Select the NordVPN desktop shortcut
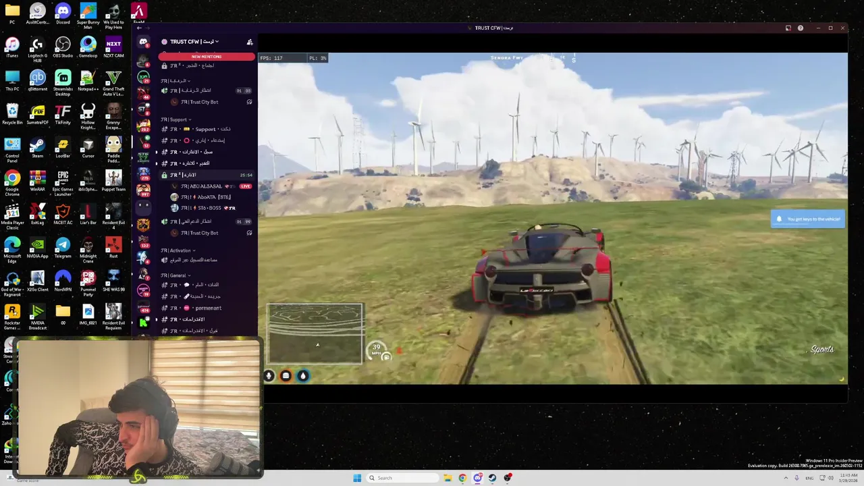The image size is (864, 486). click(x=63, y=281)
